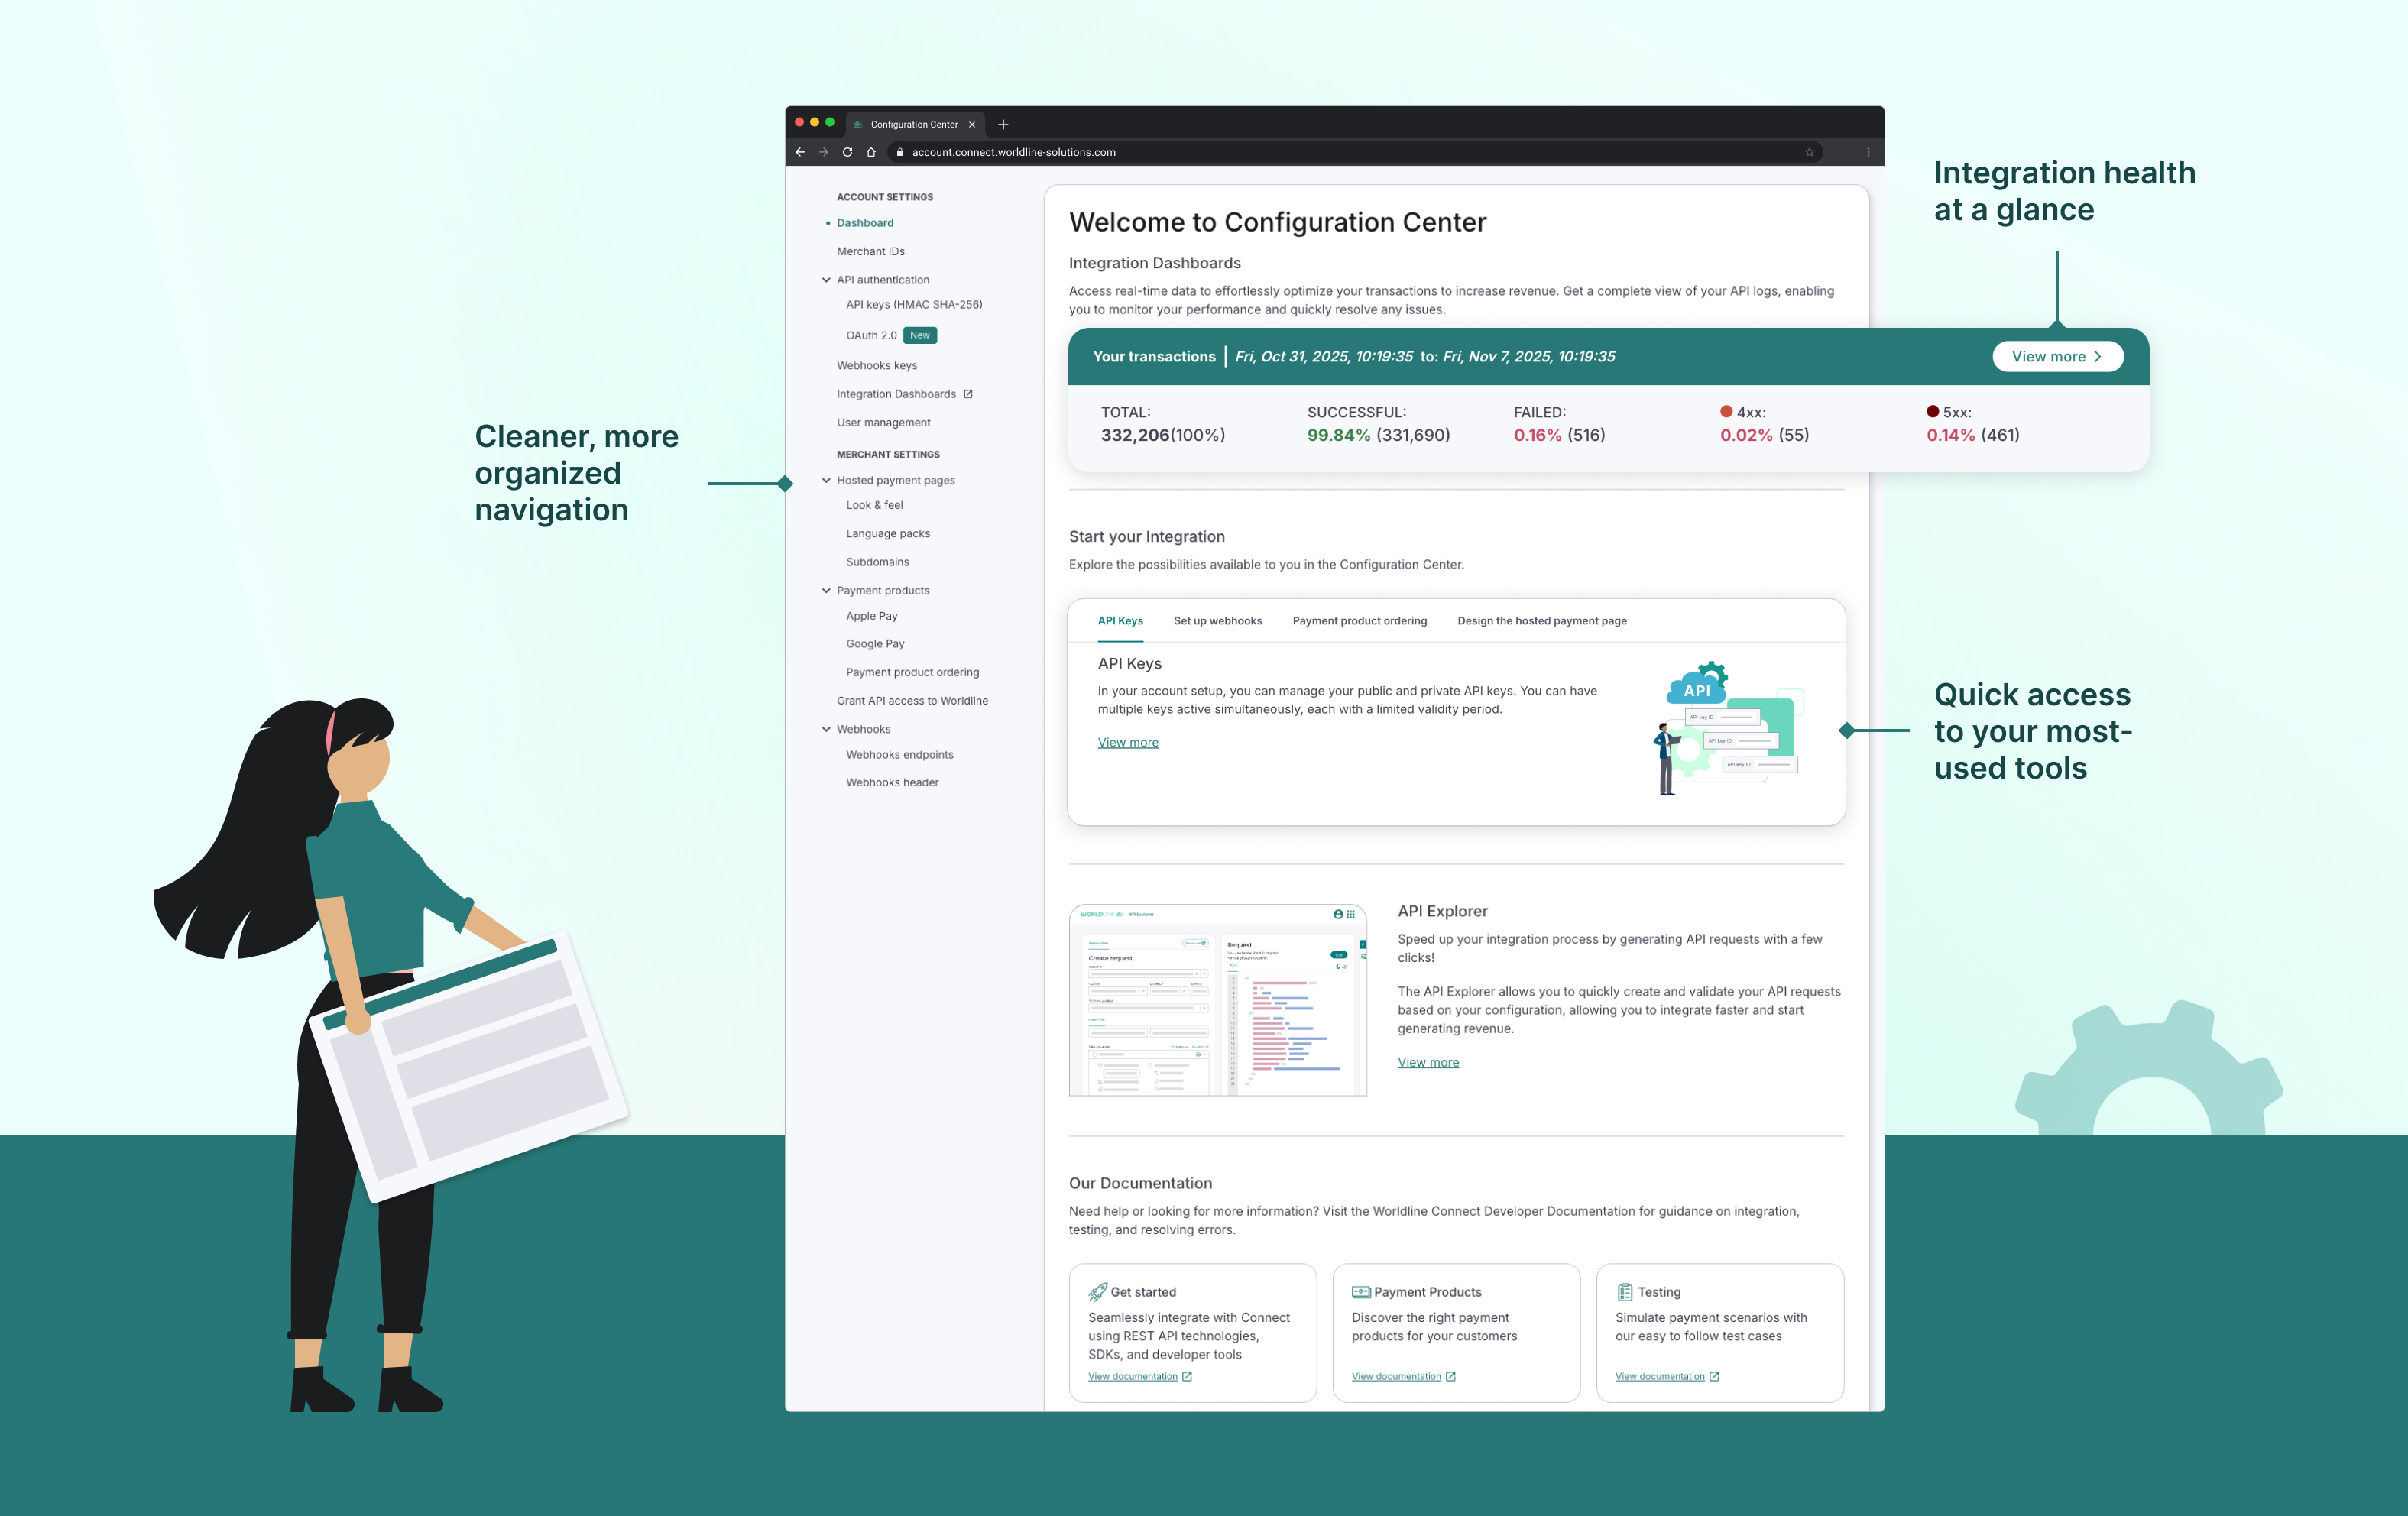Click the browser reload icon
2408x1516 pixels.
tap(847, 152)
